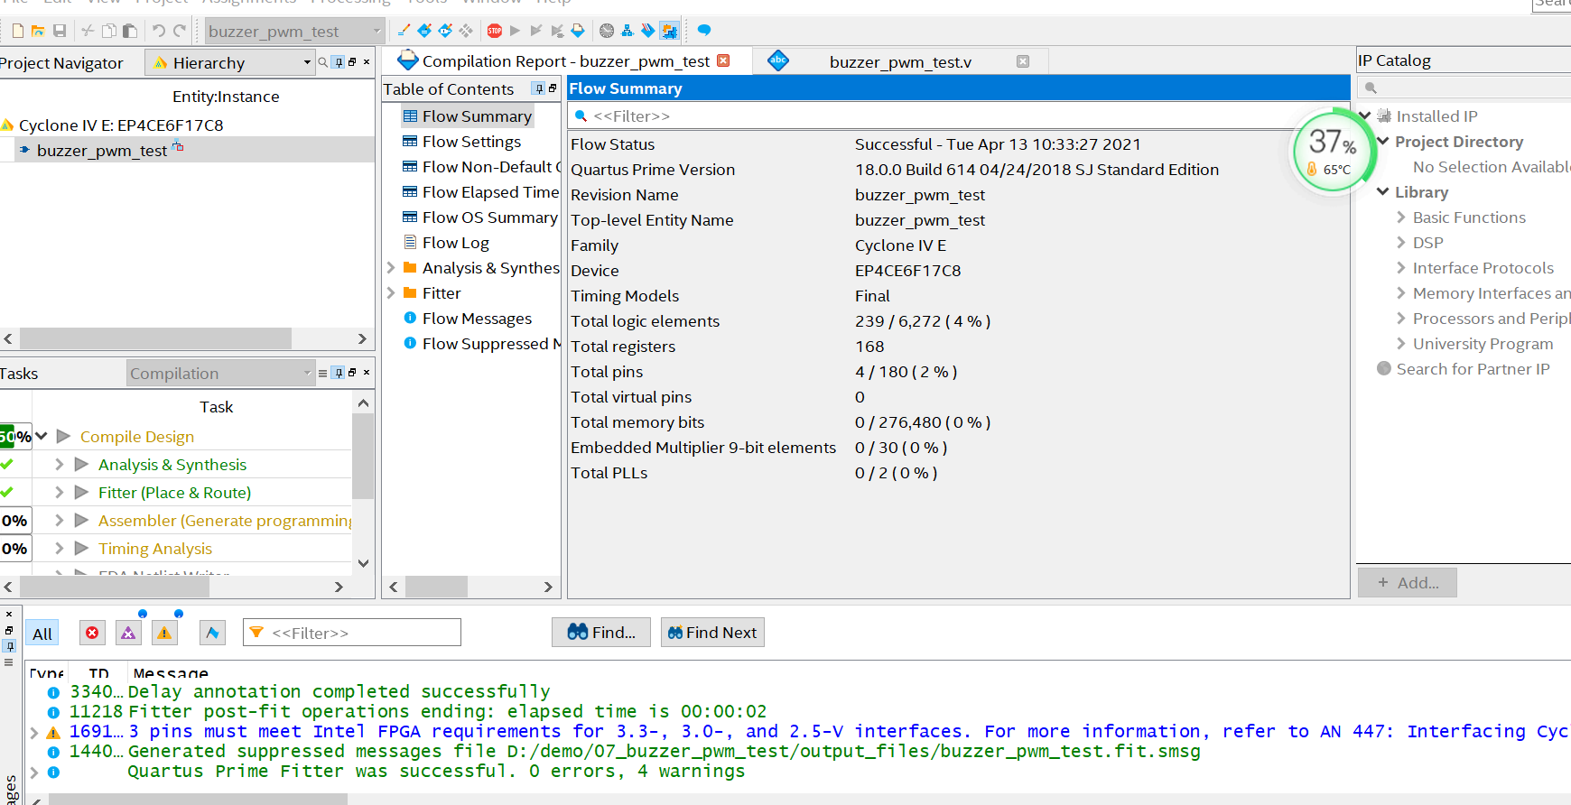Viewport: 1571px width, 805px height.
Task: Open a file with the folder icon
Action: (x=38, y=31)
